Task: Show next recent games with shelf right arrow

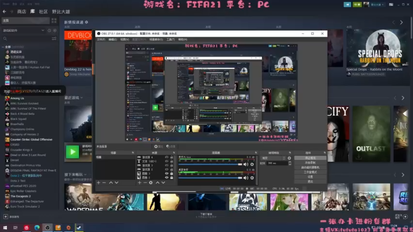Action: click(x=403, y=98)
